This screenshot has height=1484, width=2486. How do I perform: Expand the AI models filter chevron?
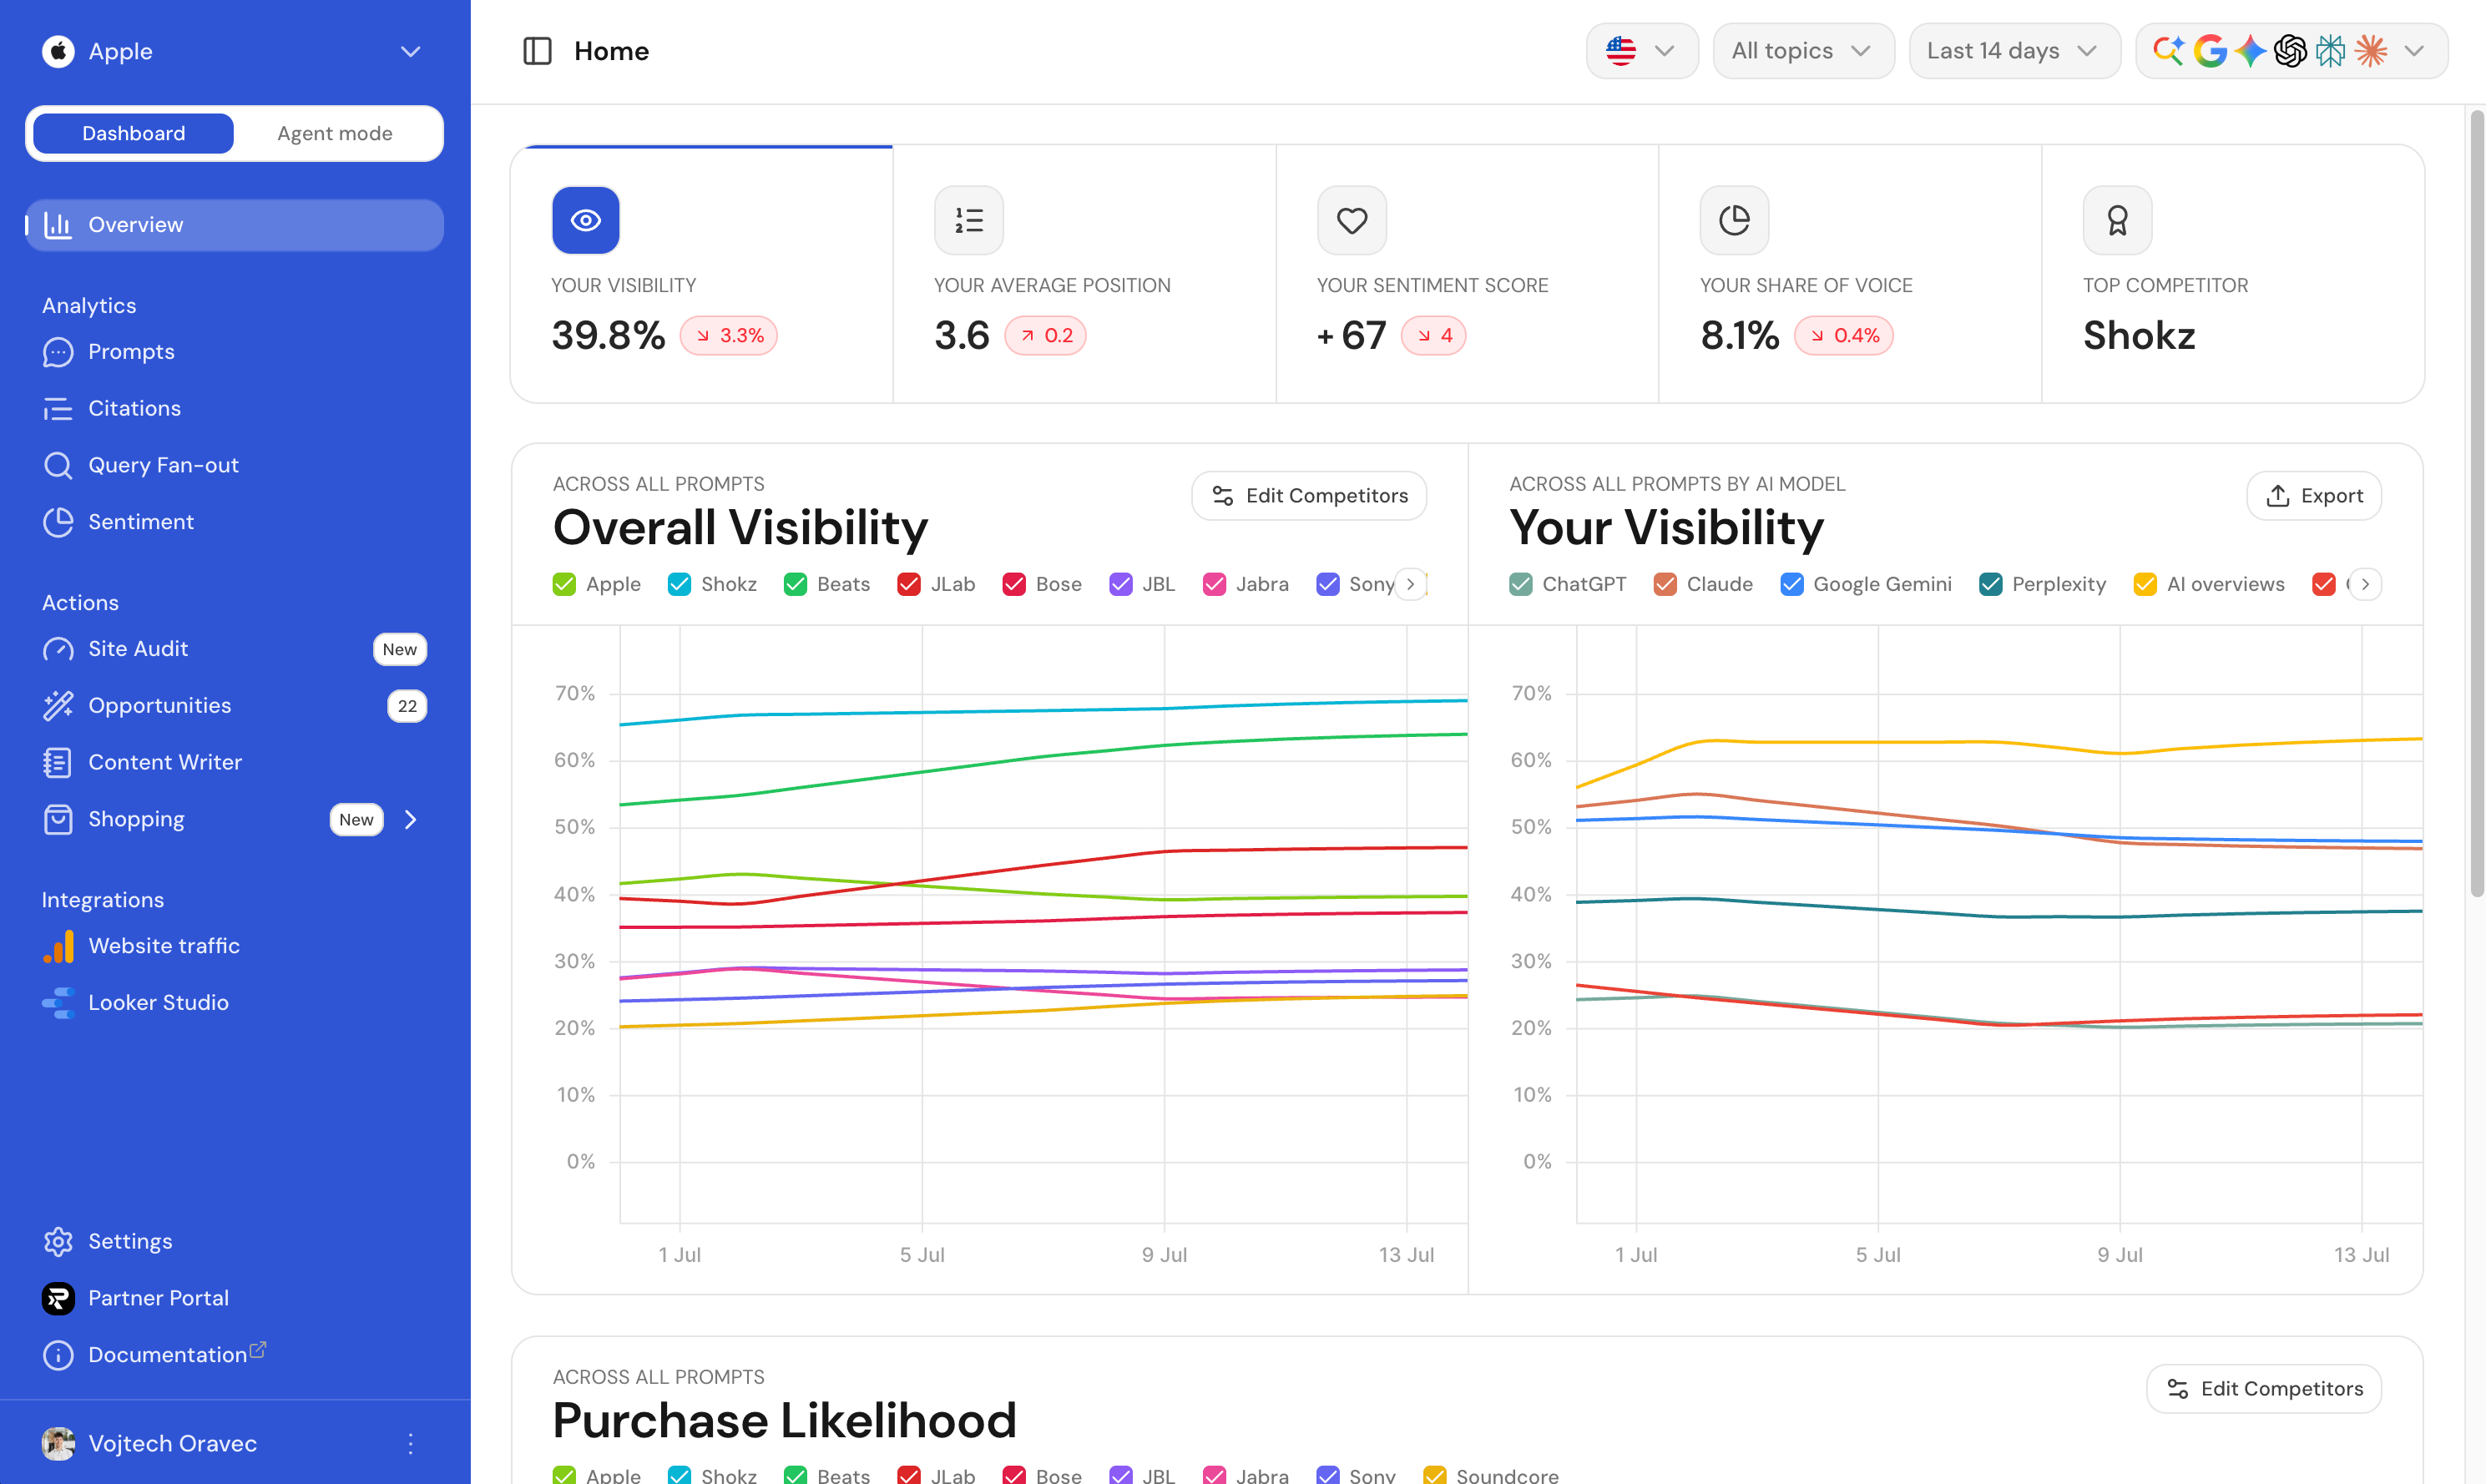[2414, 51]
